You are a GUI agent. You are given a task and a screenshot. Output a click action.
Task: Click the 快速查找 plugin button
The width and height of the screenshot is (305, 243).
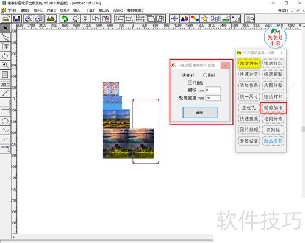[249, 119]
